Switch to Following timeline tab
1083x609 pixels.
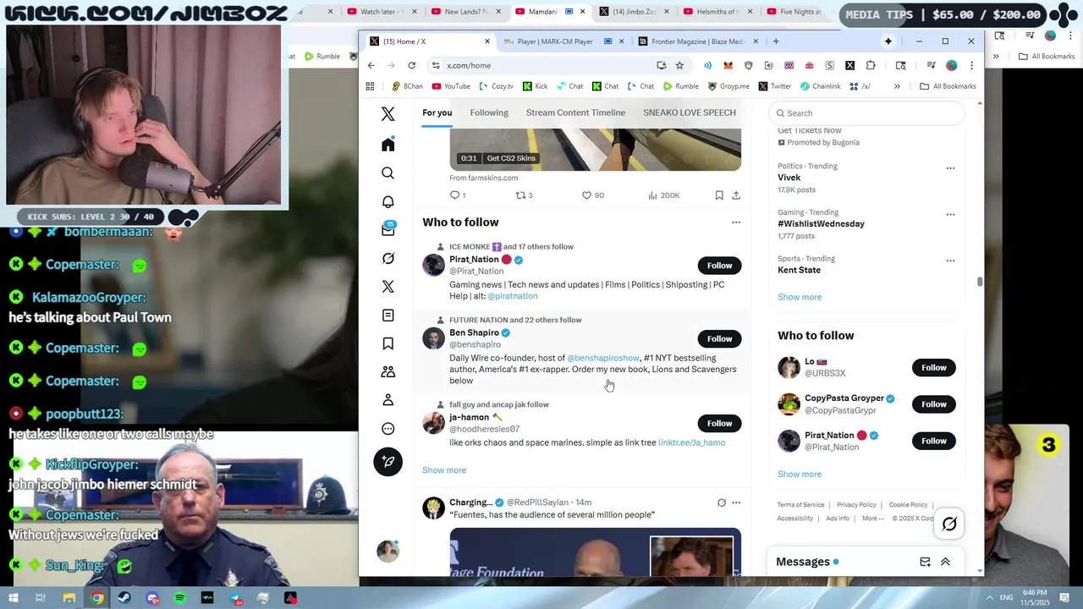pyautogui.click(x=489, y=112)
